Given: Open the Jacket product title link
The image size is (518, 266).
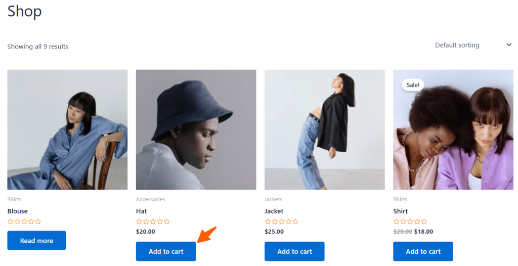Looking at the screenshot, I should [274, 211].
